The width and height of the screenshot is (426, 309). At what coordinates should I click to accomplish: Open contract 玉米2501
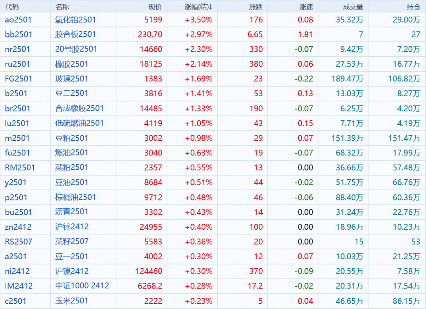[x=72, y=301]
